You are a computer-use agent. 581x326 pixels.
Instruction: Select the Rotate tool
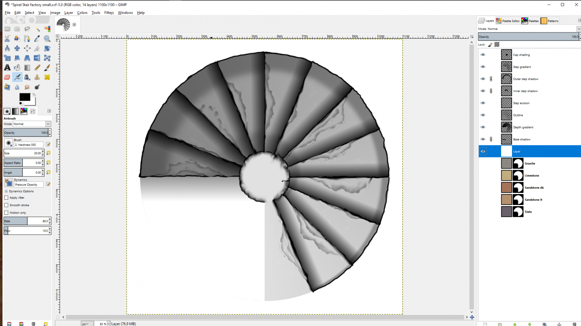(47, 48)
